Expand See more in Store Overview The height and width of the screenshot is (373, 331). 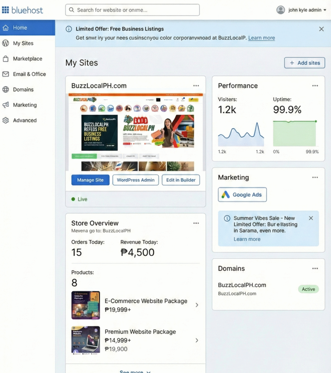pos(135,371)
